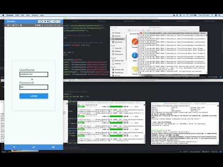
Task: Click the Wi-Fi status icon in menu bar
Action: click(187, 15)
